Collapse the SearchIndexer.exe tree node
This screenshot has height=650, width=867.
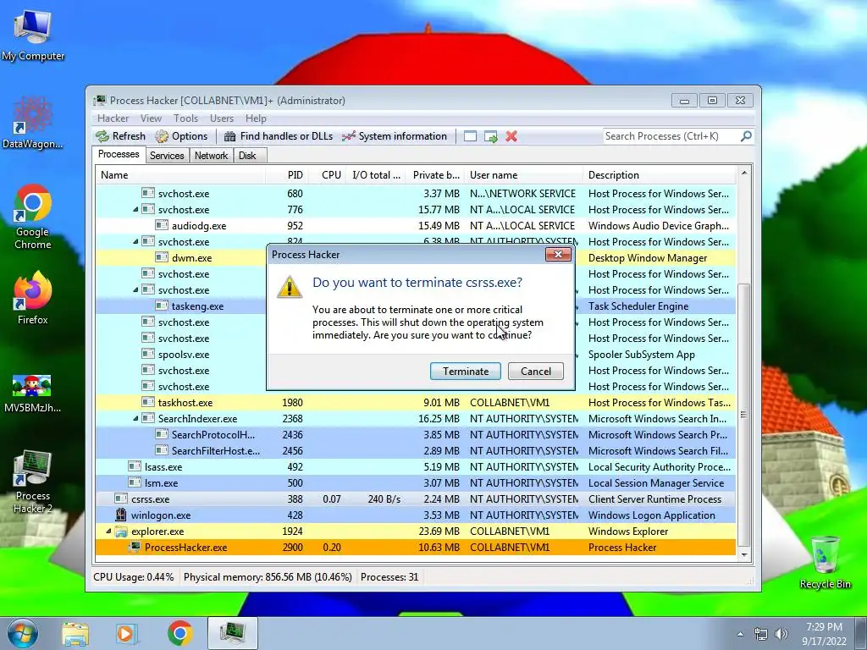[135, 418]
